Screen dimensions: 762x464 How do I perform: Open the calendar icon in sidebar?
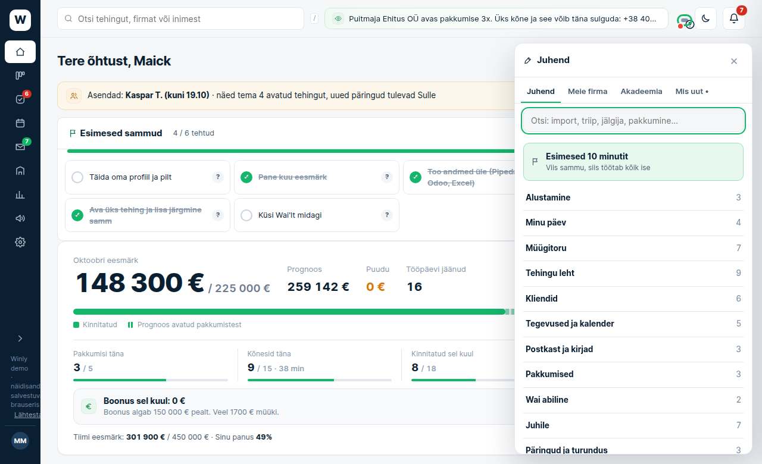pyautogui.click(x=20, y=123)
